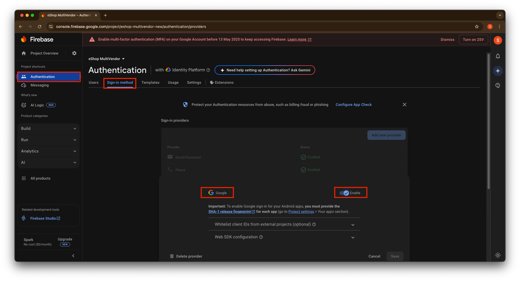Click Turn on 2SV button
Image resolution: width=520 pixels, height=281 pixels.
[473, 40]
